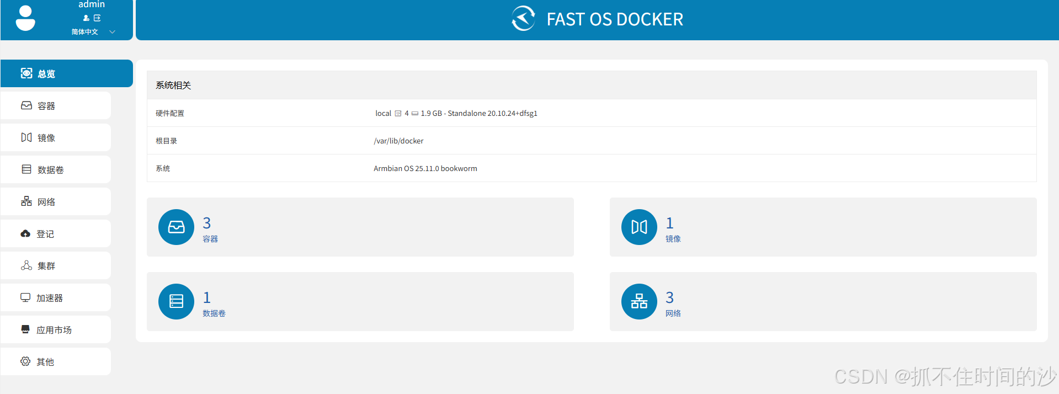Click the local endpoint name text
This screenshot has width=1059, height=394.
[383, 113]
